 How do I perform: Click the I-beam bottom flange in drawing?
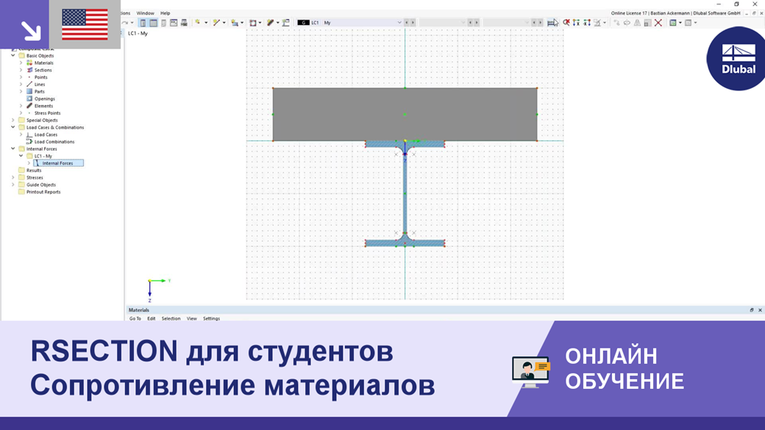click(405, 243)
